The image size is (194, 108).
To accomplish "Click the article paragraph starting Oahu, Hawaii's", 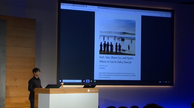I will click(117, 75).
